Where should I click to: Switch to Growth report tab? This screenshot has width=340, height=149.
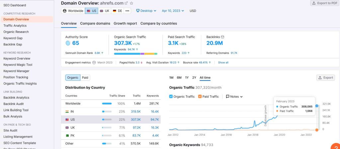[125, 23]
